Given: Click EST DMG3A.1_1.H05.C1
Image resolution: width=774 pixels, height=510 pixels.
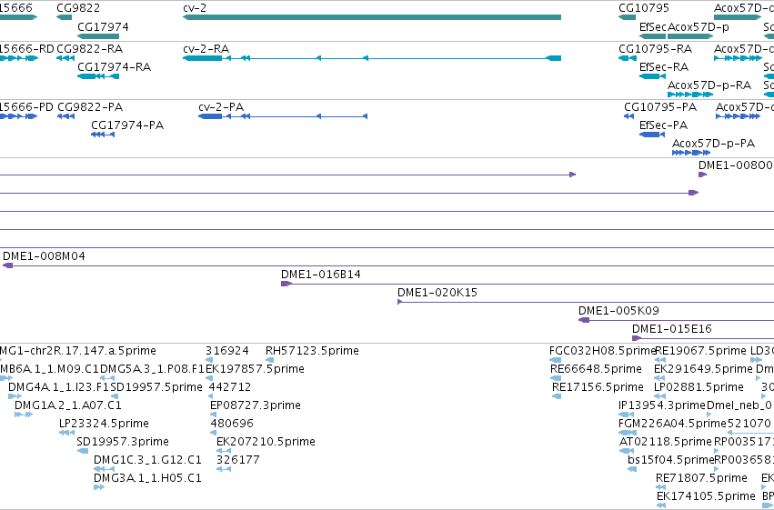Looking at the screenshot, I should pyautogui.click(x=147, y=478).
